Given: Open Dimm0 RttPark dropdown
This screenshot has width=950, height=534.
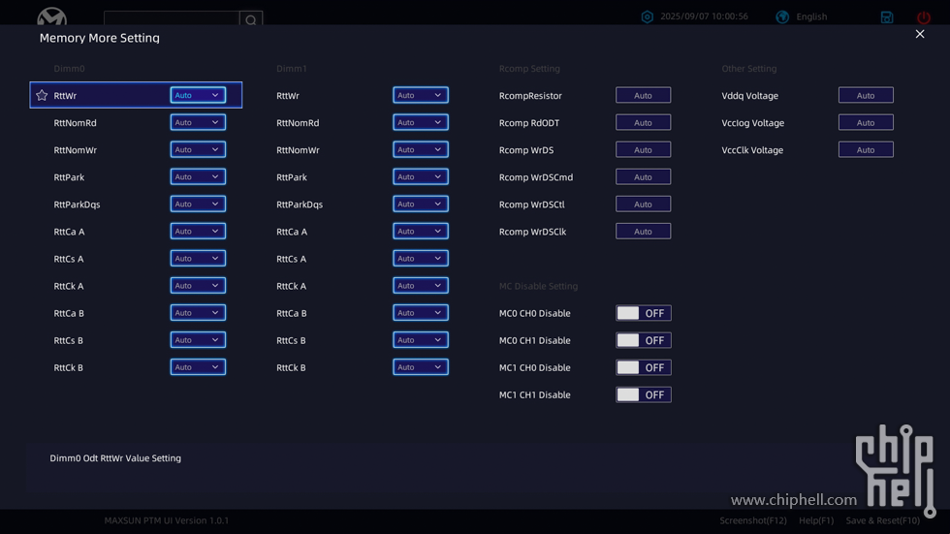Looking at the screenshot, I should (198, 176).
